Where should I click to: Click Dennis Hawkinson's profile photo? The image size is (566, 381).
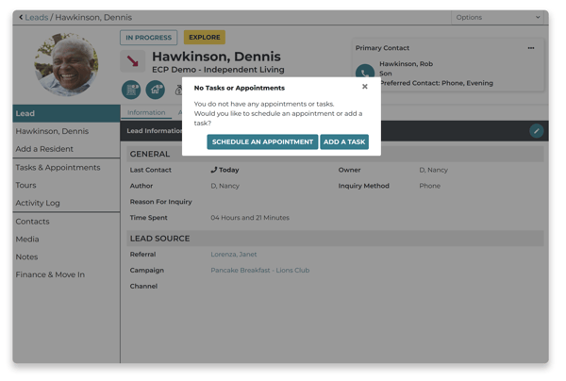66,64
